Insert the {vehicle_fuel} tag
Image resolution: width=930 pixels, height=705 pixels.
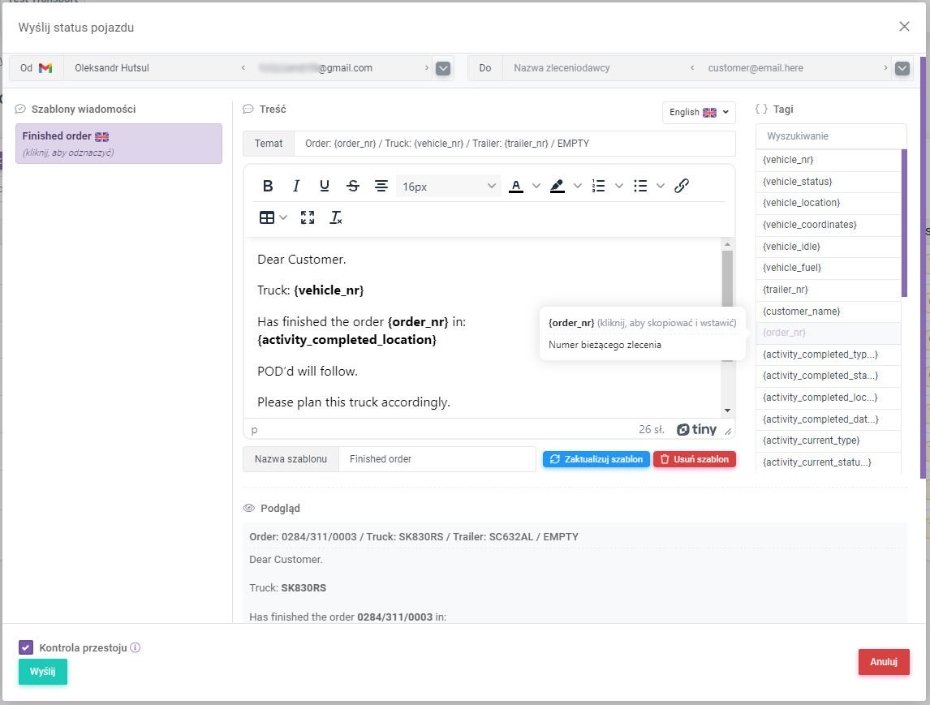point(828,268)
